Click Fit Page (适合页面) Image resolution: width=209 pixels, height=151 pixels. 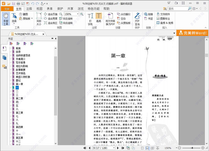(x=51, y=14)
